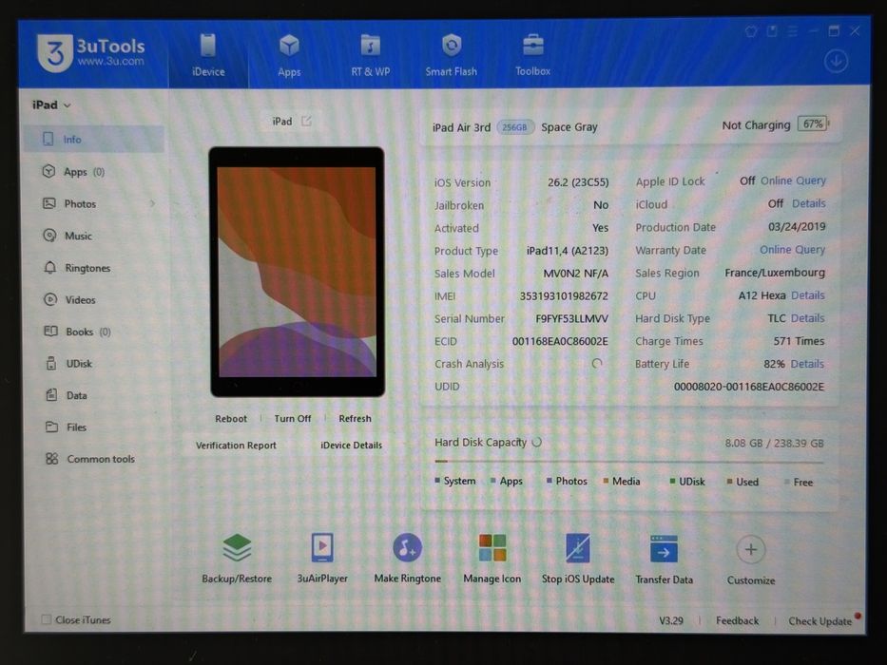Open the title bar menu lines icon
The height and width of the screenshot is (665, 887).
(793, 31)
